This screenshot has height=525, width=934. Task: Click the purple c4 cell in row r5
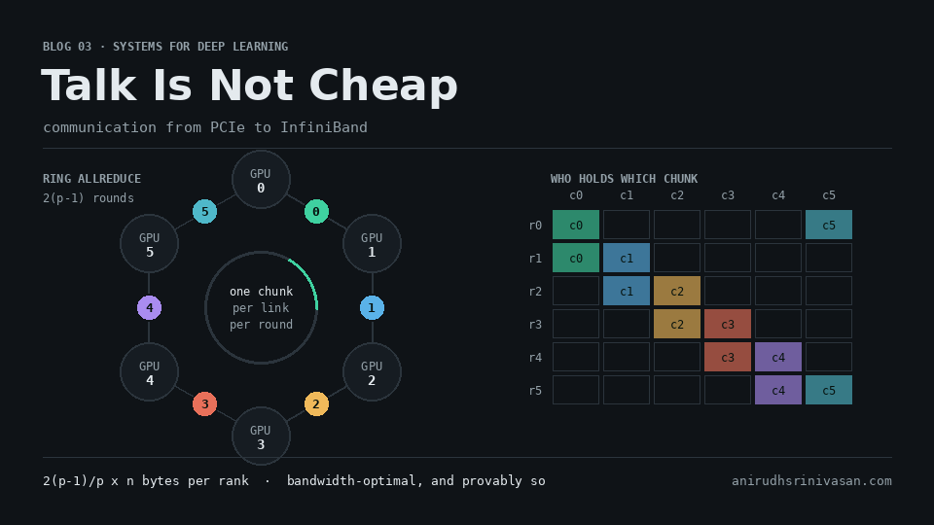[778, 391]
